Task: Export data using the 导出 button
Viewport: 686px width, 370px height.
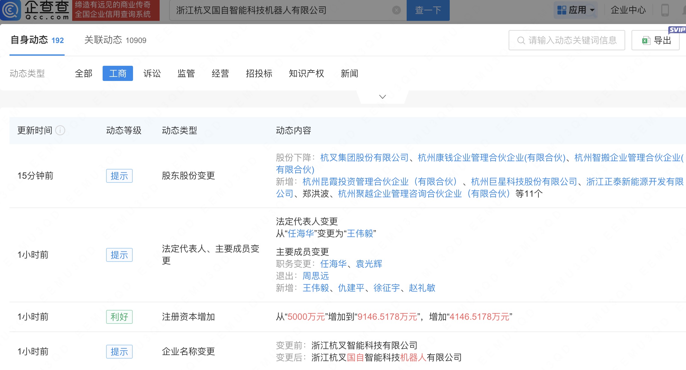Action: pyautogui.click(x=655, y=40)
